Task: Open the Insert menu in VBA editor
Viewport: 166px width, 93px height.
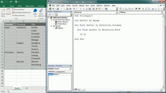Action: tap(68, 6)
